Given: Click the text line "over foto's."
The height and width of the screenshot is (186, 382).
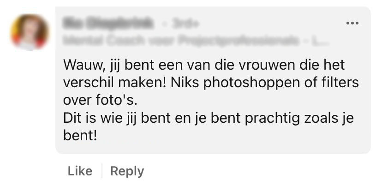Looking at the screenshot, I should 100,101.
